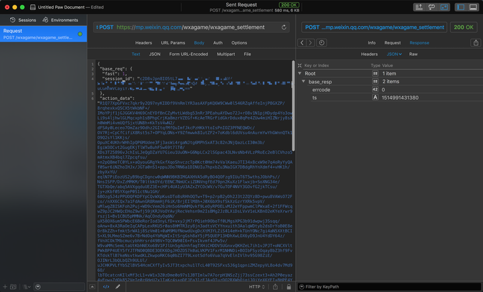Open the Environments manager
The height and width of the screenshot is (292, 483).
coord(60,20)
